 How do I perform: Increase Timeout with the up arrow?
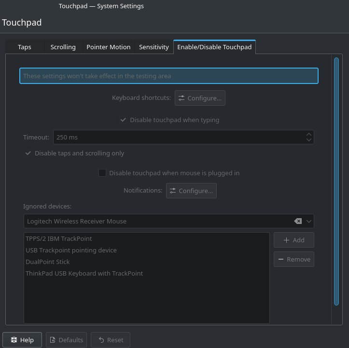coord(309,134)
